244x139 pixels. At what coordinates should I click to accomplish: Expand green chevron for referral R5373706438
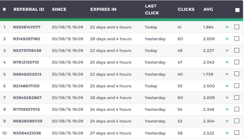point(227,51)
